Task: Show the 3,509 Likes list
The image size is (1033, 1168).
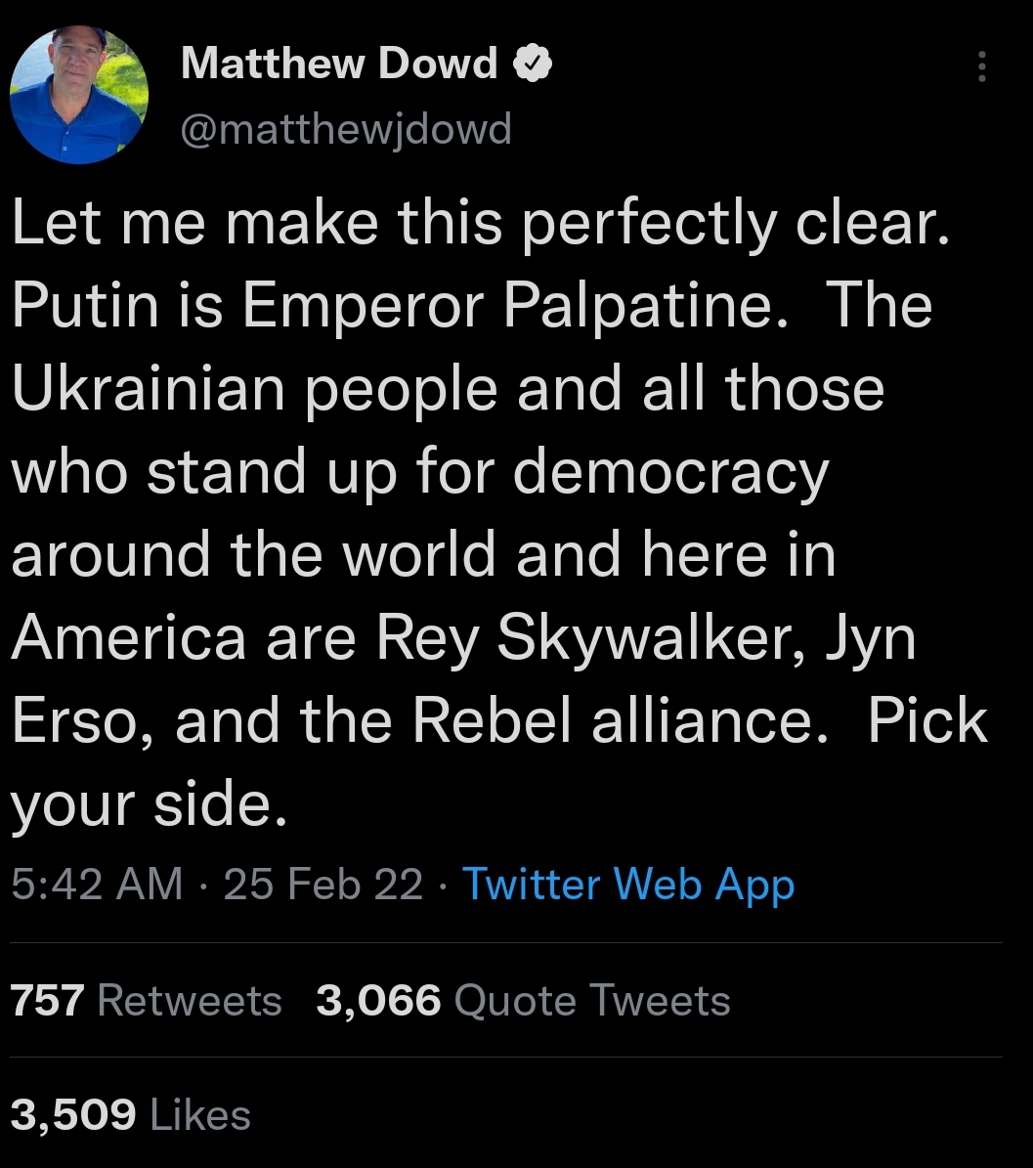Action: 130,1115
